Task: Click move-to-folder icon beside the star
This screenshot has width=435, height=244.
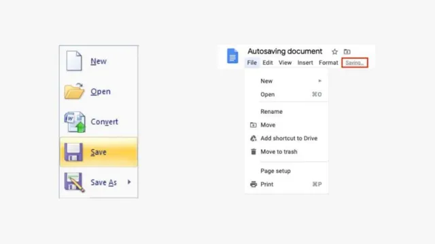Action: 347,52
